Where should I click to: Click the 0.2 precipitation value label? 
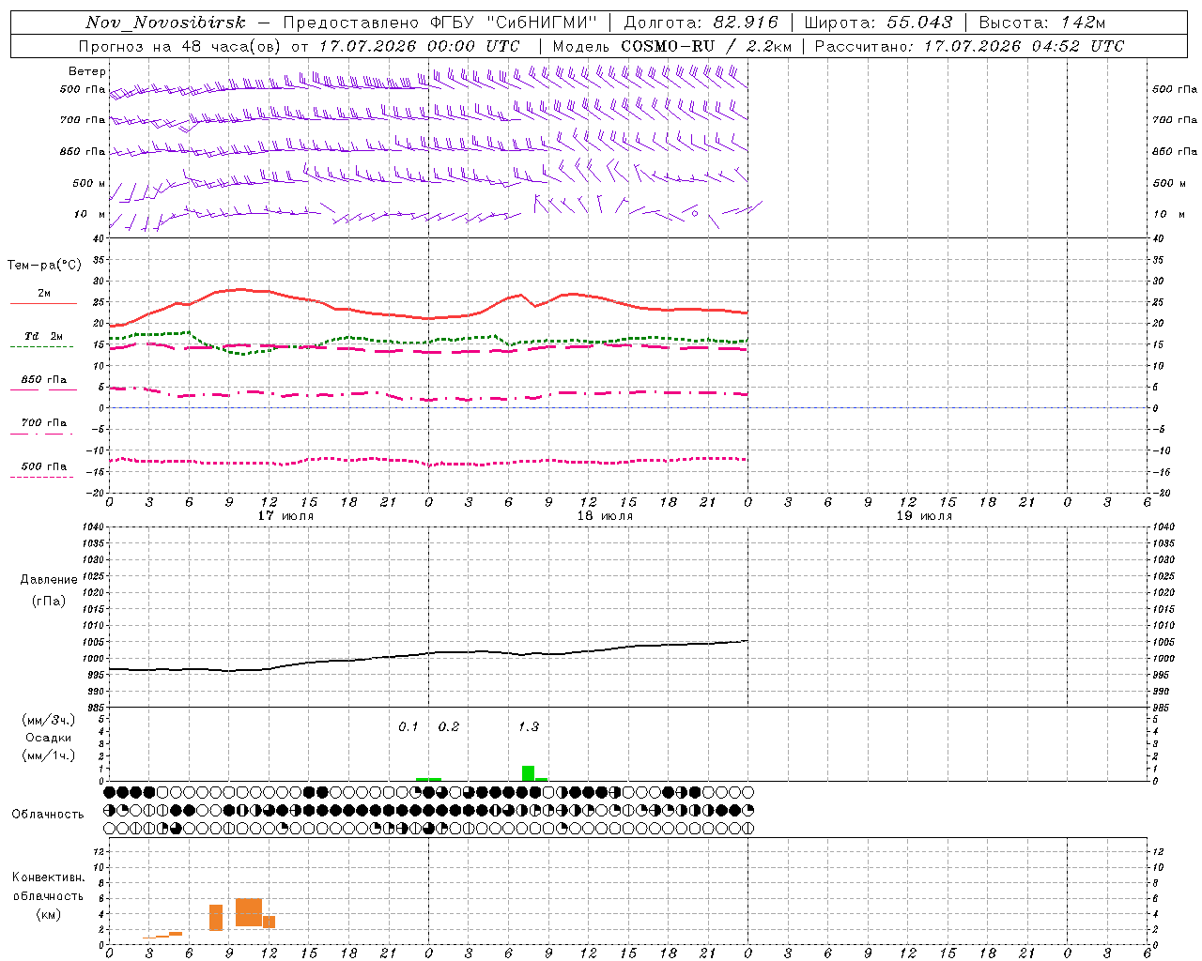(x=449, y=726)
